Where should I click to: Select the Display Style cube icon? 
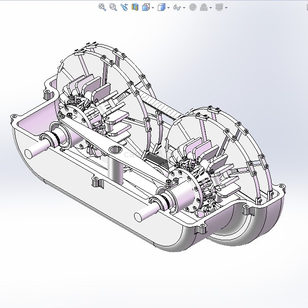161,7
